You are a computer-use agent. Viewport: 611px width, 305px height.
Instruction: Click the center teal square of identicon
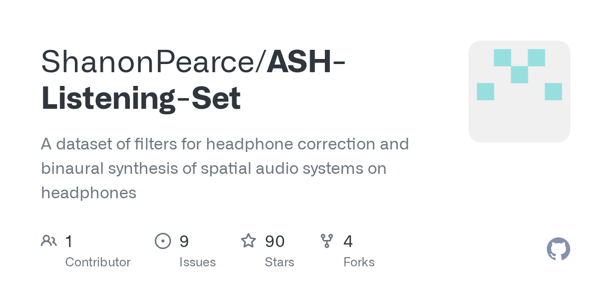519,75
